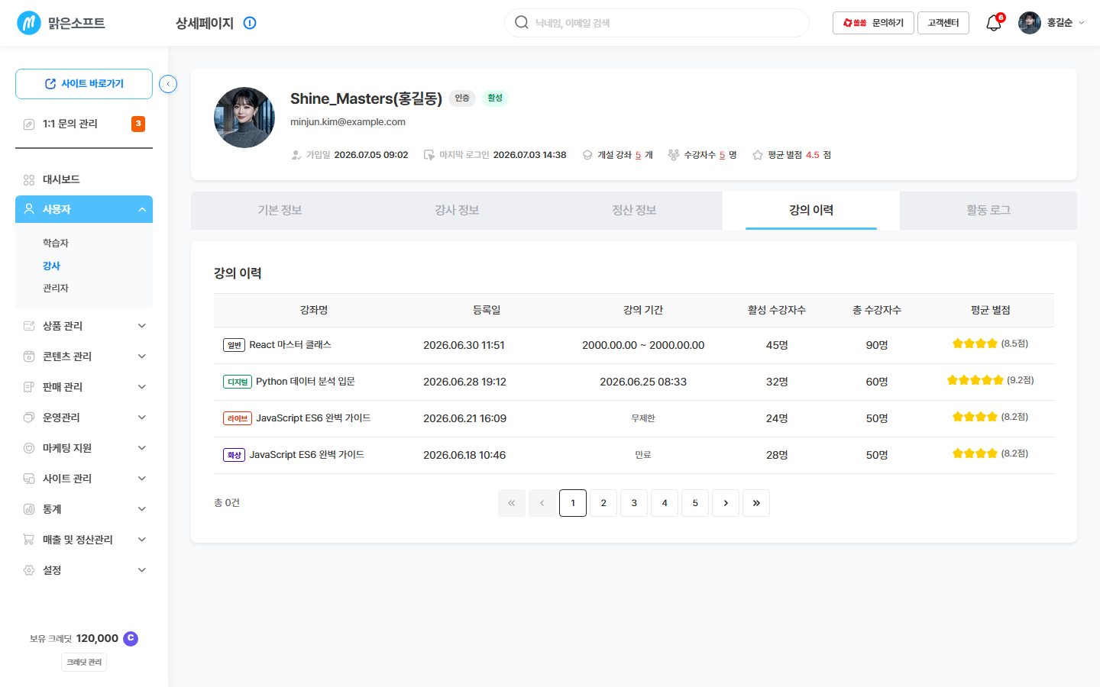Click the 마케팅 지원 icon

pyautogui.click(x=29, y=448)
